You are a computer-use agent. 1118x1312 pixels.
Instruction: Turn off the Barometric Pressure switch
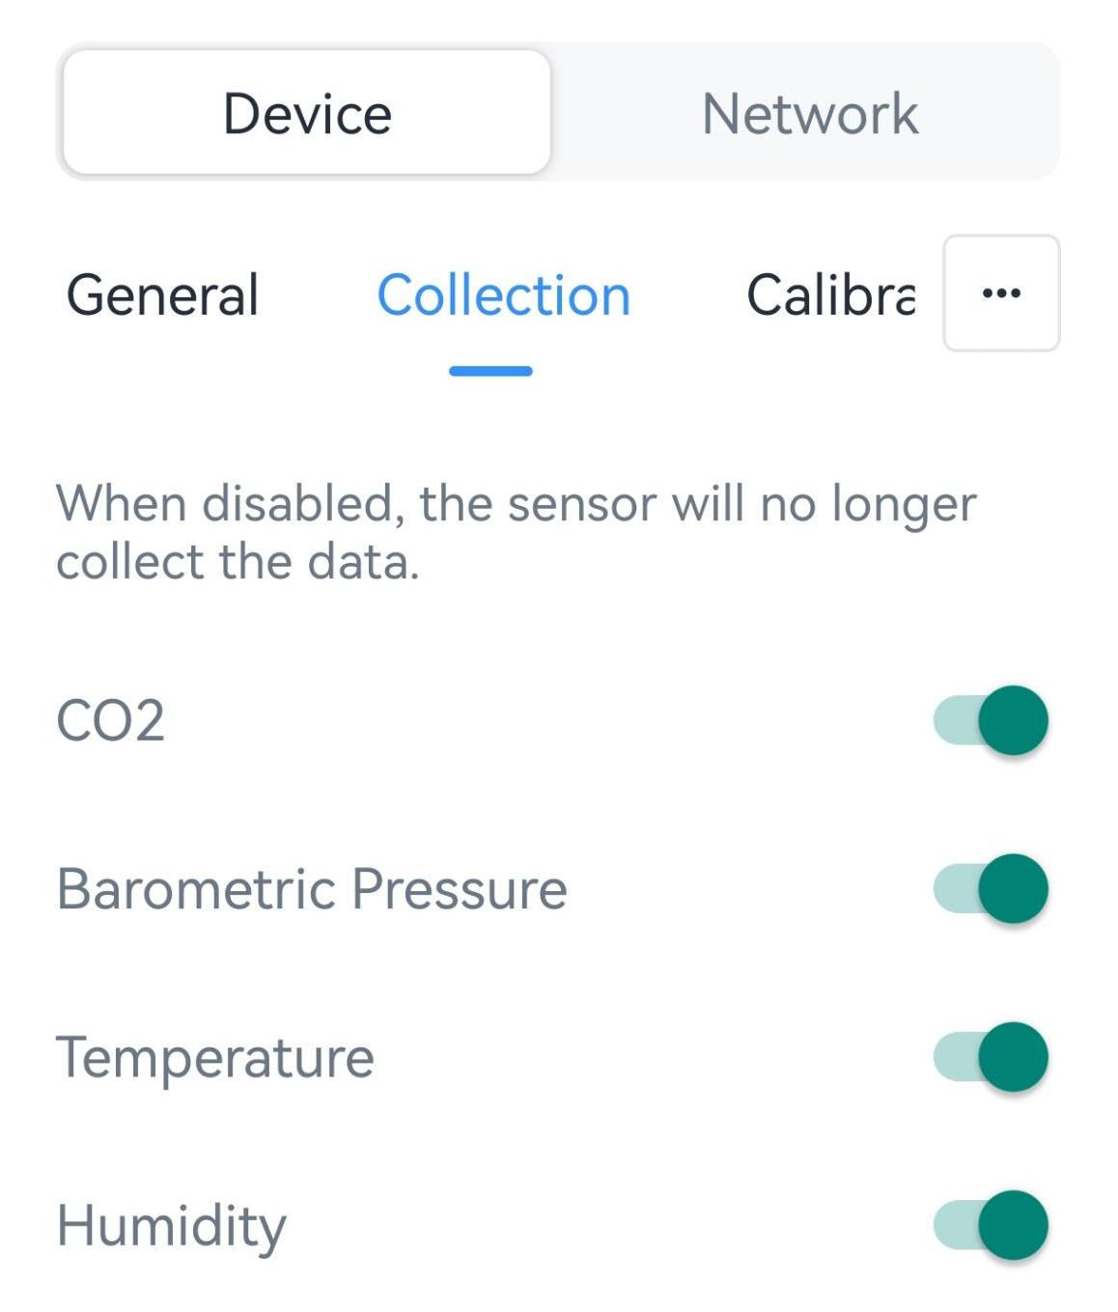click(991, 889)
